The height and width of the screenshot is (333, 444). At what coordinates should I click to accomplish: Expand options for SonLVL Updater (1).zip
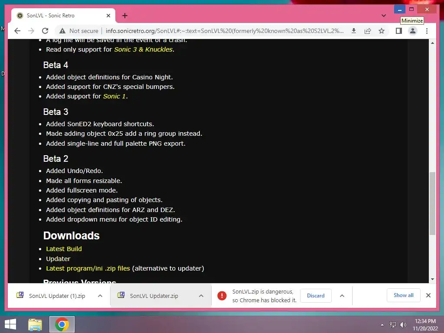tap(100, 296)
